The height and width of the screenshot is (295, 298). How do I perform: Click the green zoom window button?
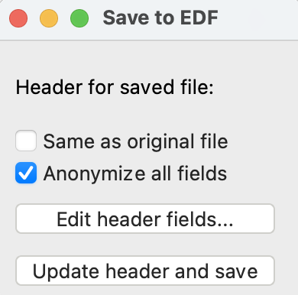[x=79, y=18]
